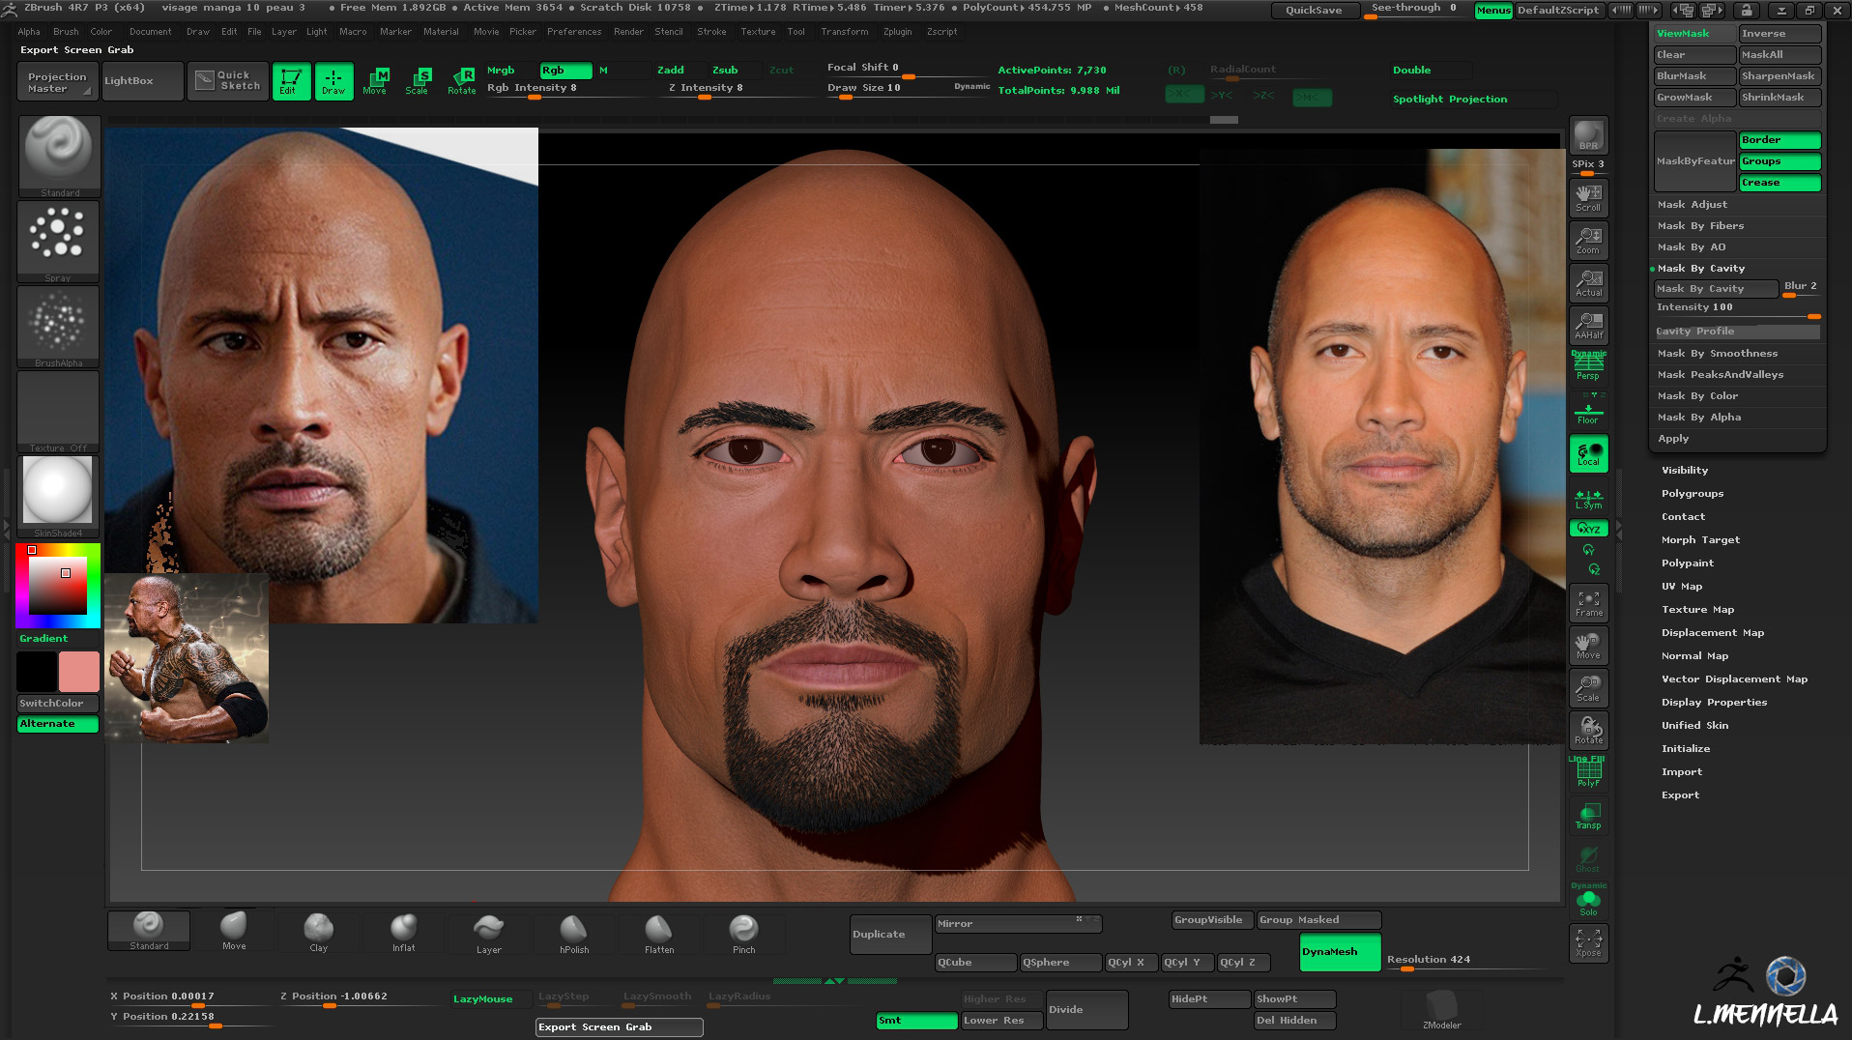Toggle the Floor grid
The height and width of the screenshot is (1040, 1852).
click(1588, 411)
